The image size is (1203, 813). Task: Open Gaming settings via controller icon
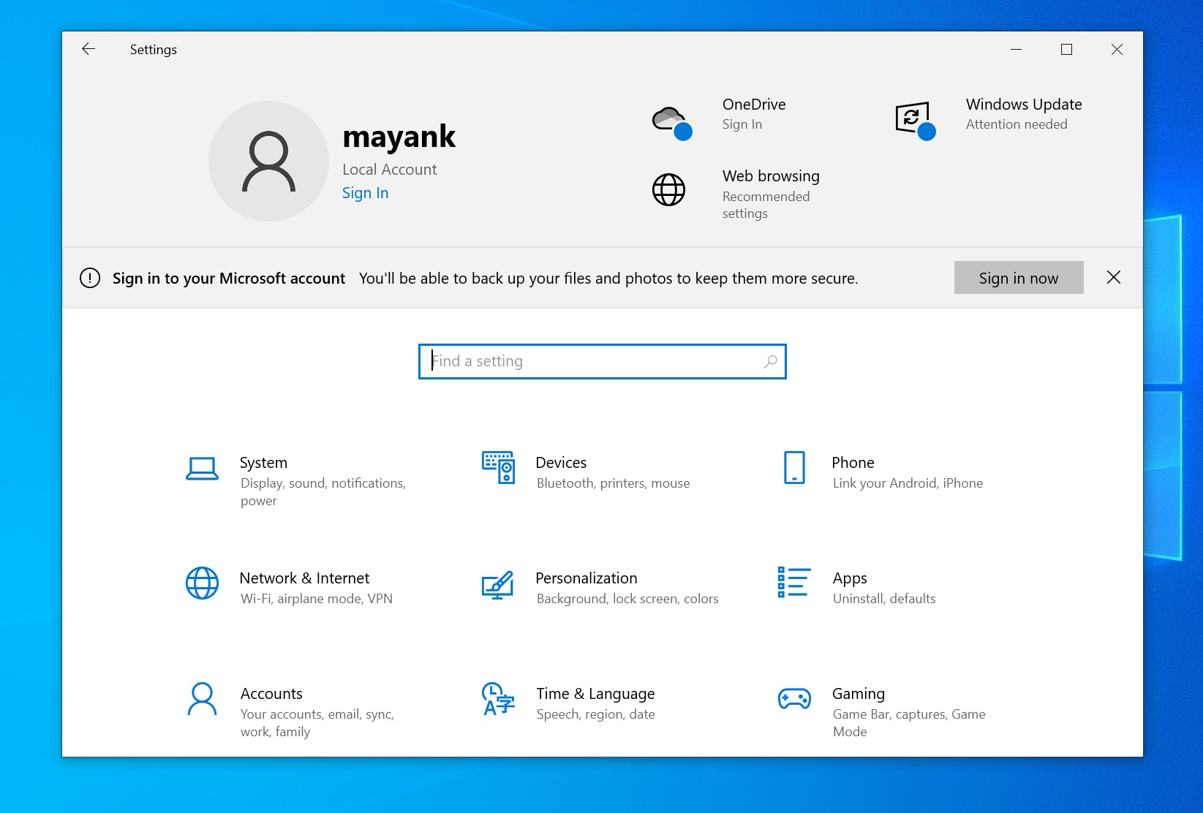(795, 699)
